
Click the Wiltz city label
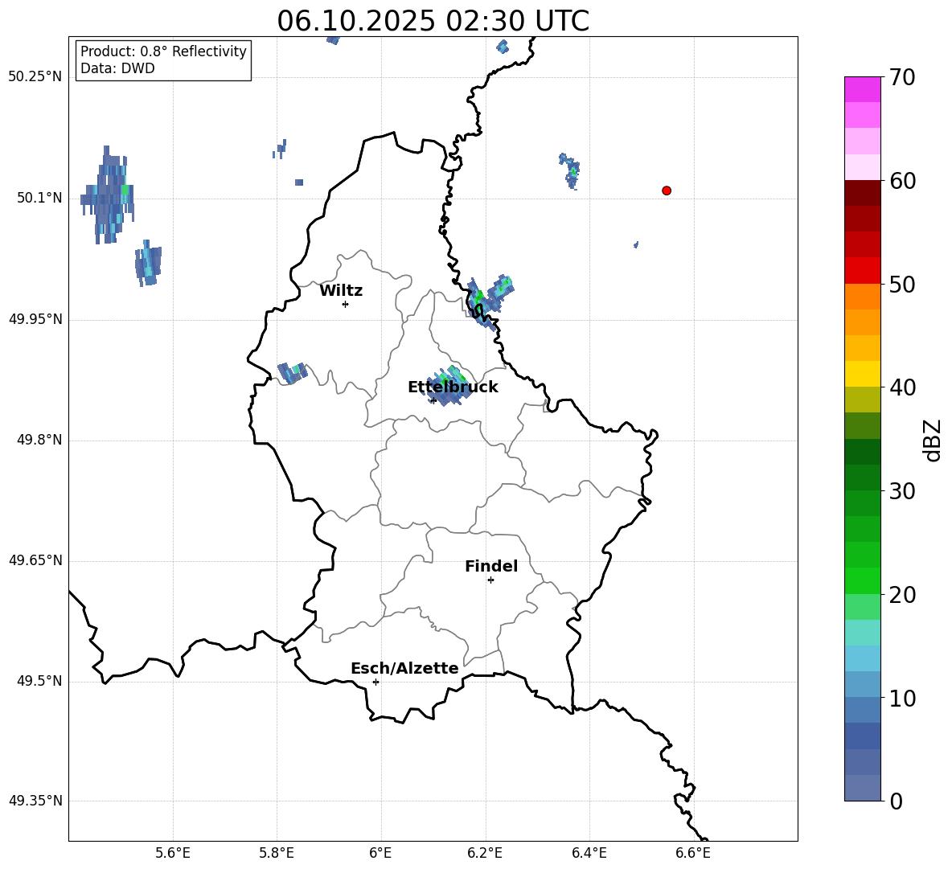click(x=341, y=291)
